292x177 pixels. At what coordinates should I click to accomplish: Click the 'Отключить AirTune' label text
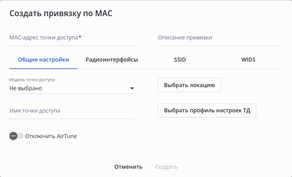click(51, 136)
